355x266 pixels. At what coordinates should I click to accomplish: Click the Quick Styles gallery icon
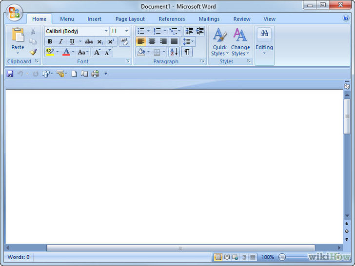point(219,35)
